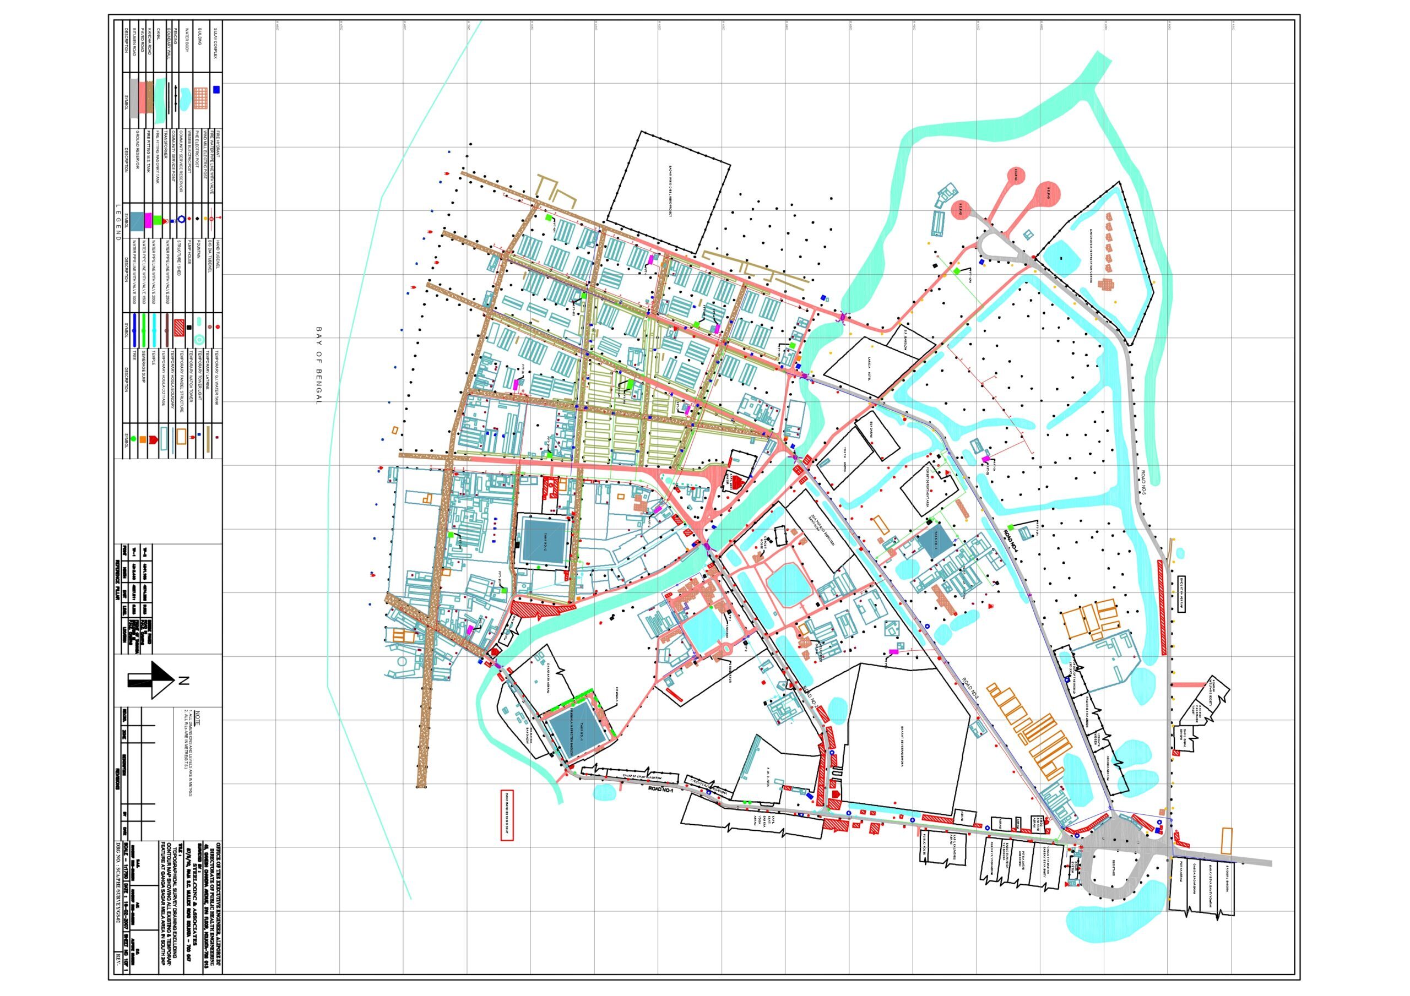Click the pink Paved Road legend swatch
The height and width of the screenshot is (996, 1410).
coord(143,98)
